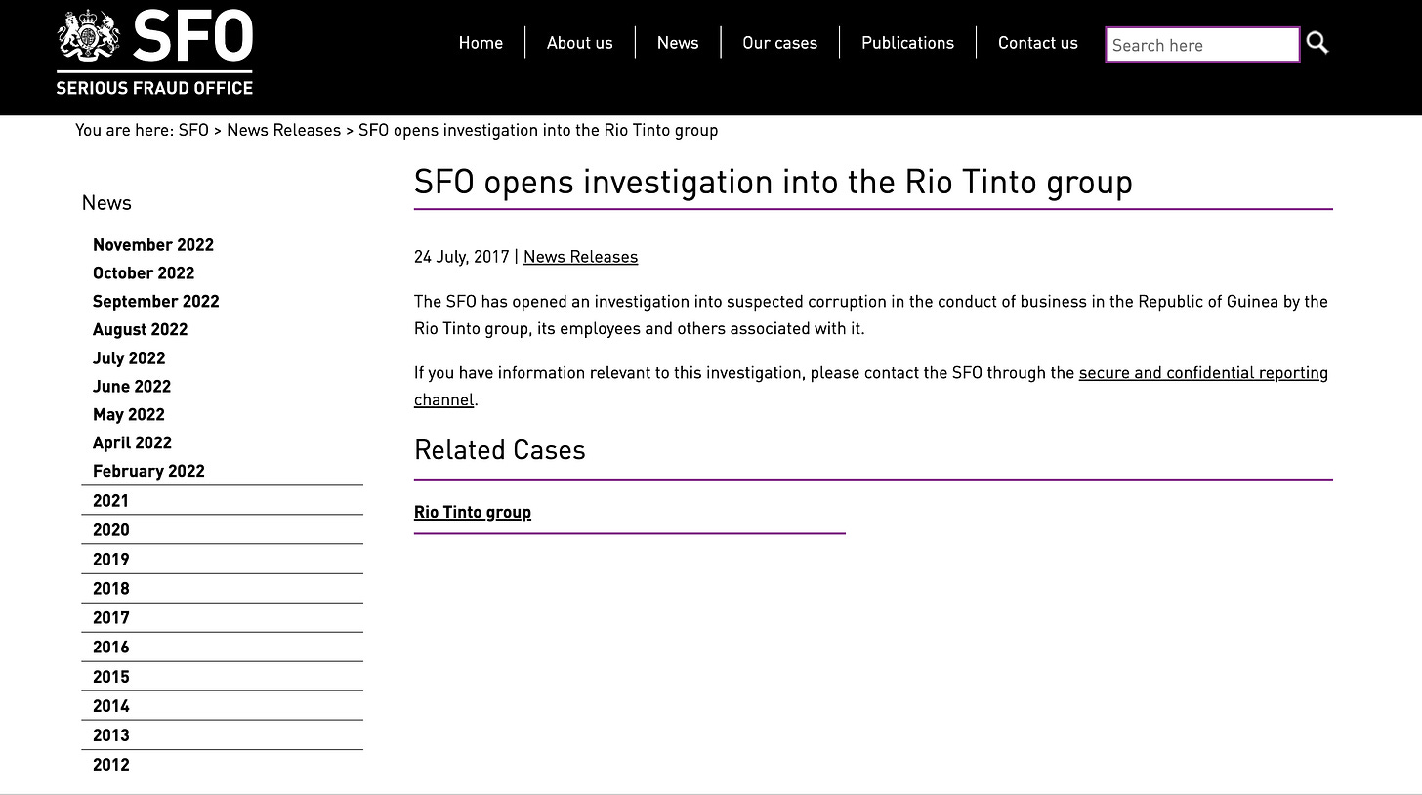Click the SFO Serious Fraud Office logo
This screenshot has height=795, width=1422.
[x=154, y=53]
